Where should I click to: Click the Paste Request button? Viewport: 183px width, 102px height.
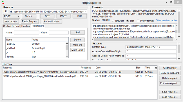click(30, 22)
